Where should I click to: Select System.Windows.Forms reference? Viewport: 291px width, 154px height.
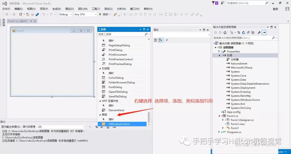pyautogui.click(x=245, y=100)
